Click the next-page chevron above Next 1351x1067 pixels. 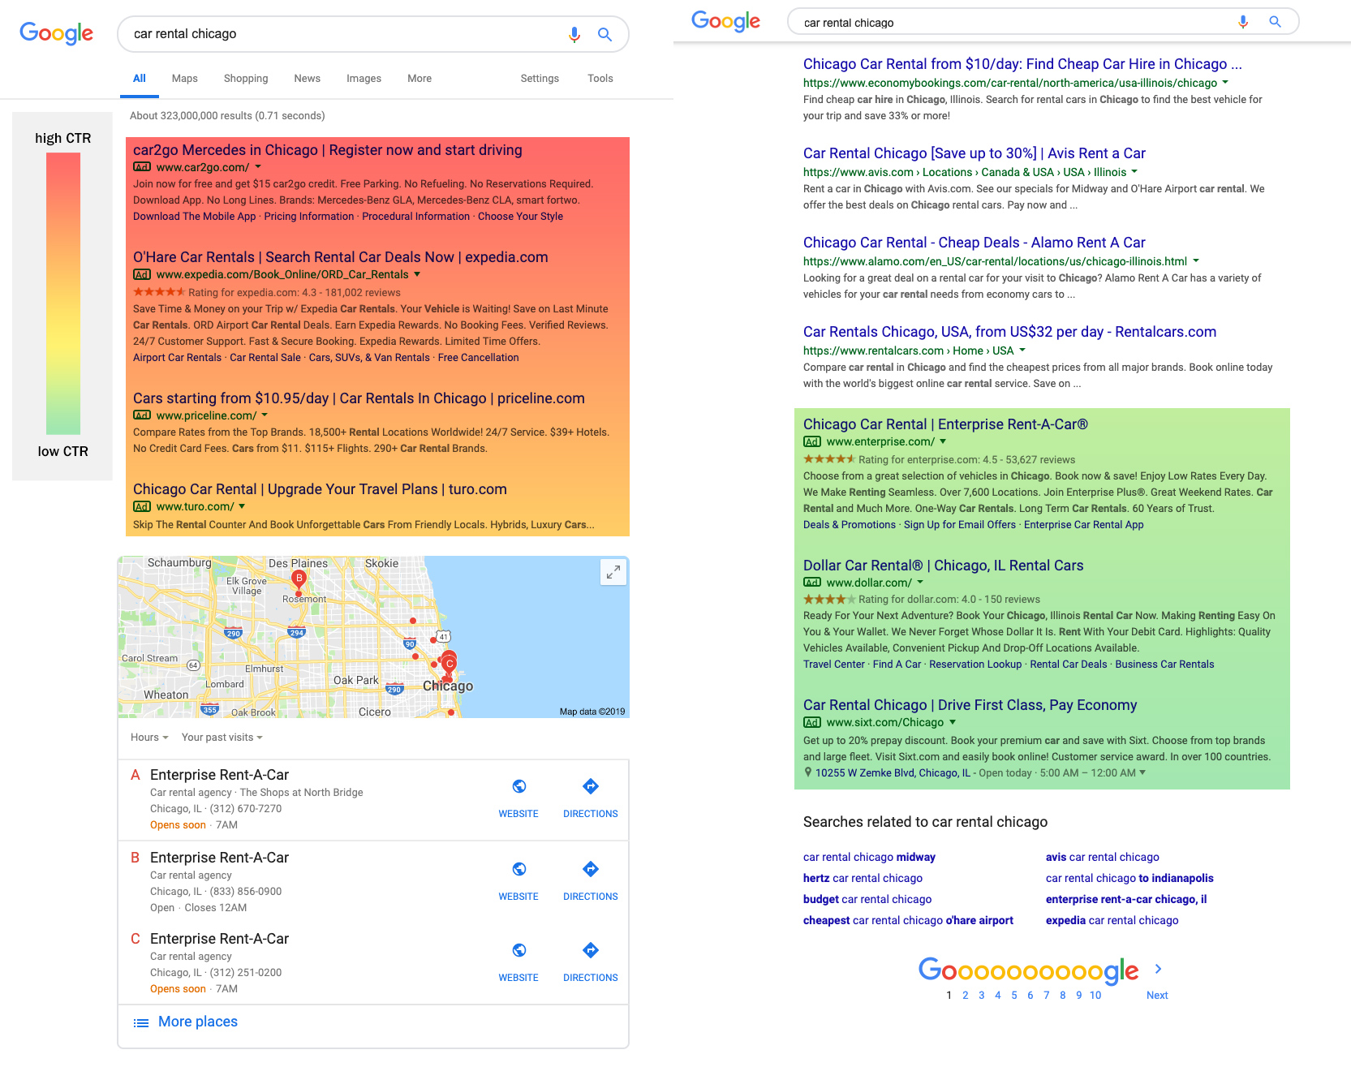(1158, 969)
